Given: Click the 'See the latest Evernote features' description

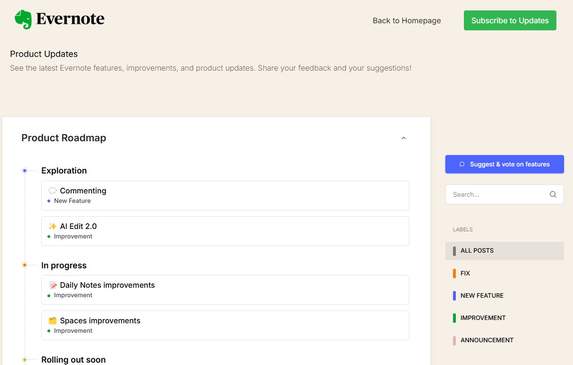Looking at the screenshot, I should click(211, 68).
